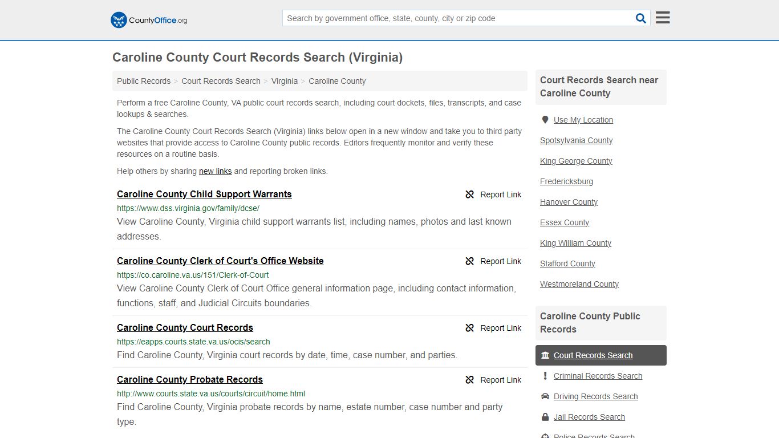This screenshot has height=438, width=779.
Task: Open Caroline County Court Records title link
Action: tap(185, 327)
